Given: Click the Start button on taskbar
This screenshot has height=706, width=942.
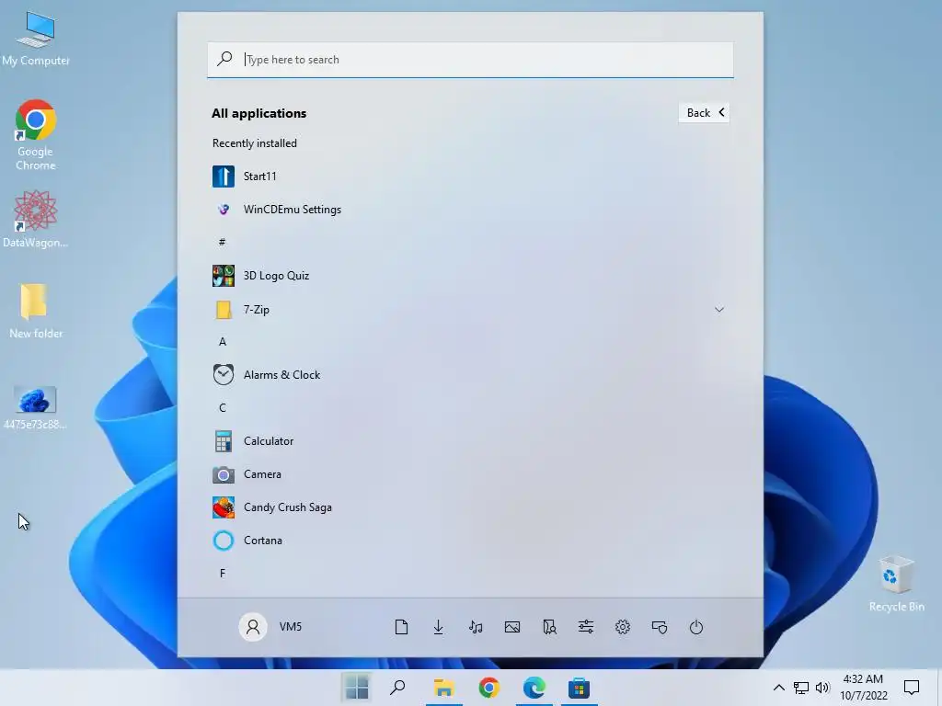Looking at the screenshot, I should pos(357,688).
